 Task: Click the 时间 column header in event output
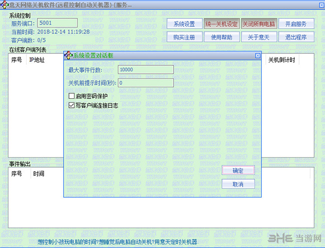[39, 174]
